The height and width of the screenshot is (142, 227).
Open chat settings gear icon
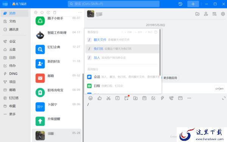pos(223,14)
